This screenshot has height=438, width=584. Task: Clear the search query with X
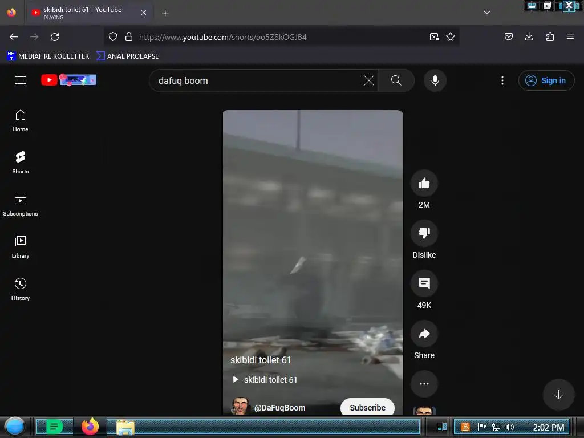tap(369, 80)
